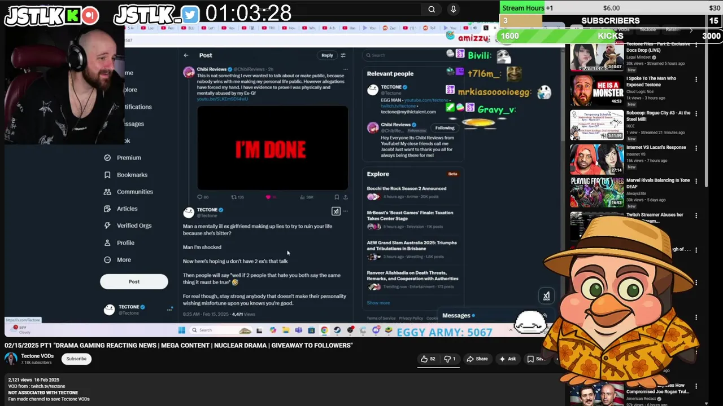Open Robocop Rogue City #3 video thumbnail
The height and width of the screenshot is (406, 723).
[596, 125]
